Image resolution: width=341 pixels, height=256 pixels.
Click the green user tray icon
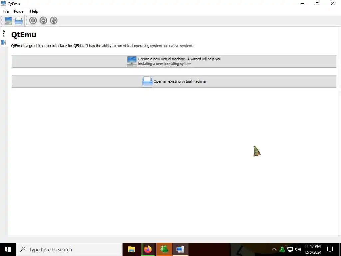[x=282, y=249]
